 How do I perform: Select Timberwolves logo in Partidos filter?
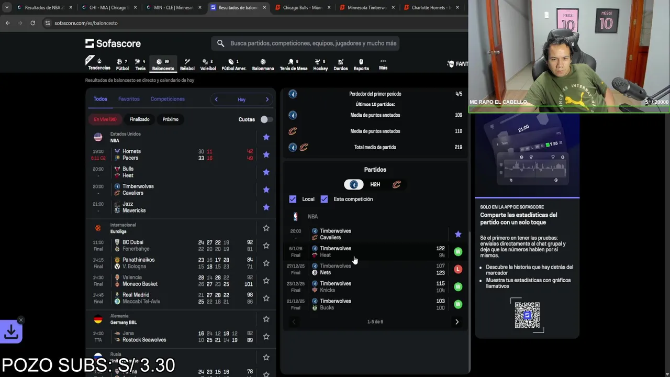[354, 184]
